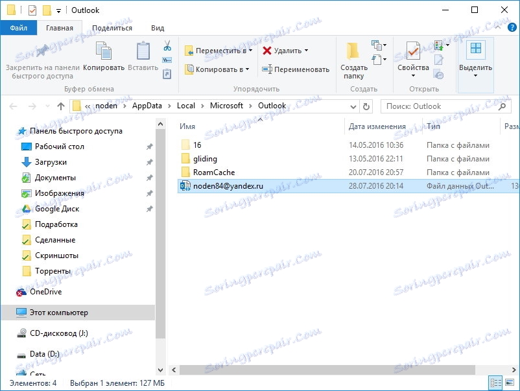The width and height of the screenshot is (520, 391).
Task: Click the Properties checkmark icon
Action: (413, 51)
